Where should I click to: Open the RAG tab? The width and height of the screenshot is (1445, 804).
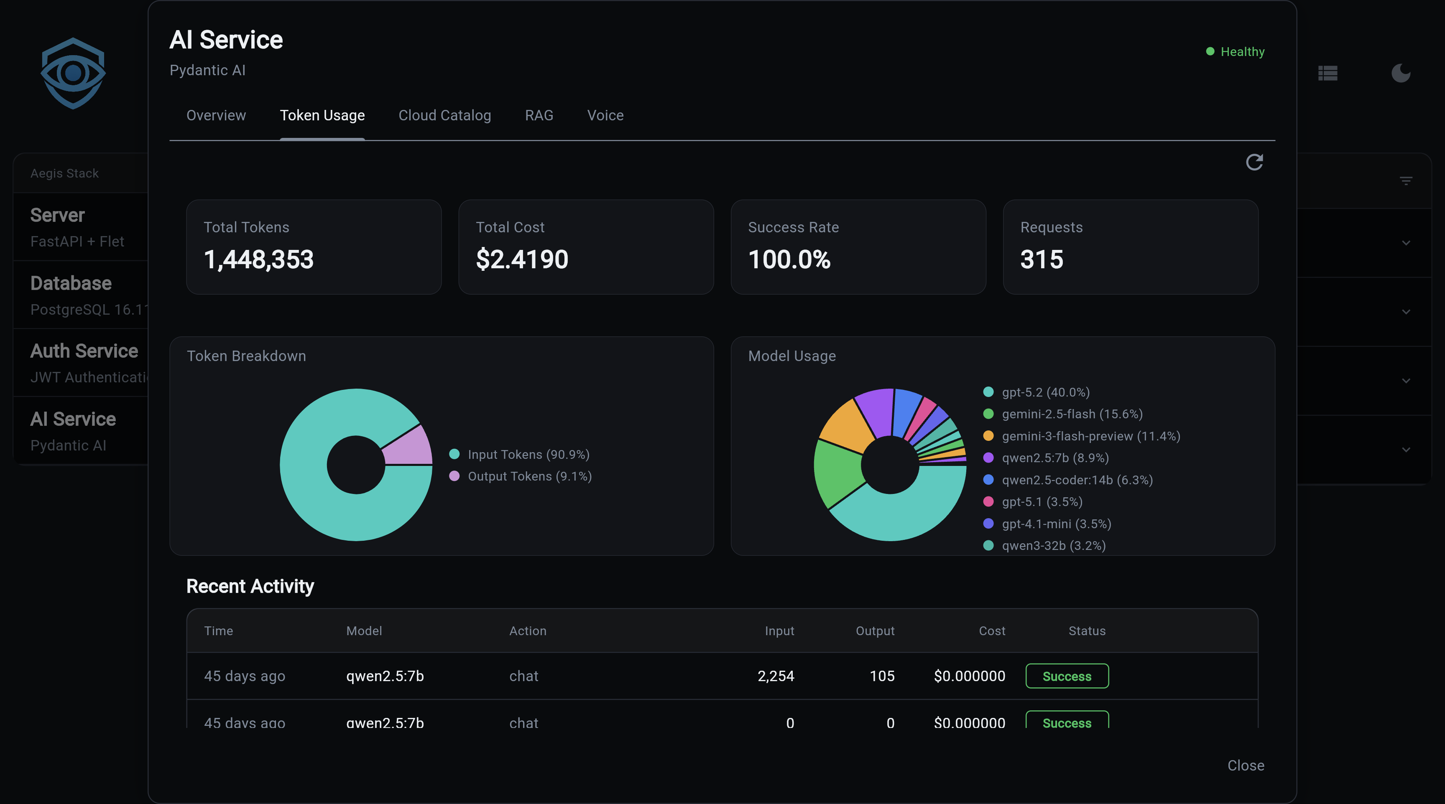539,115
